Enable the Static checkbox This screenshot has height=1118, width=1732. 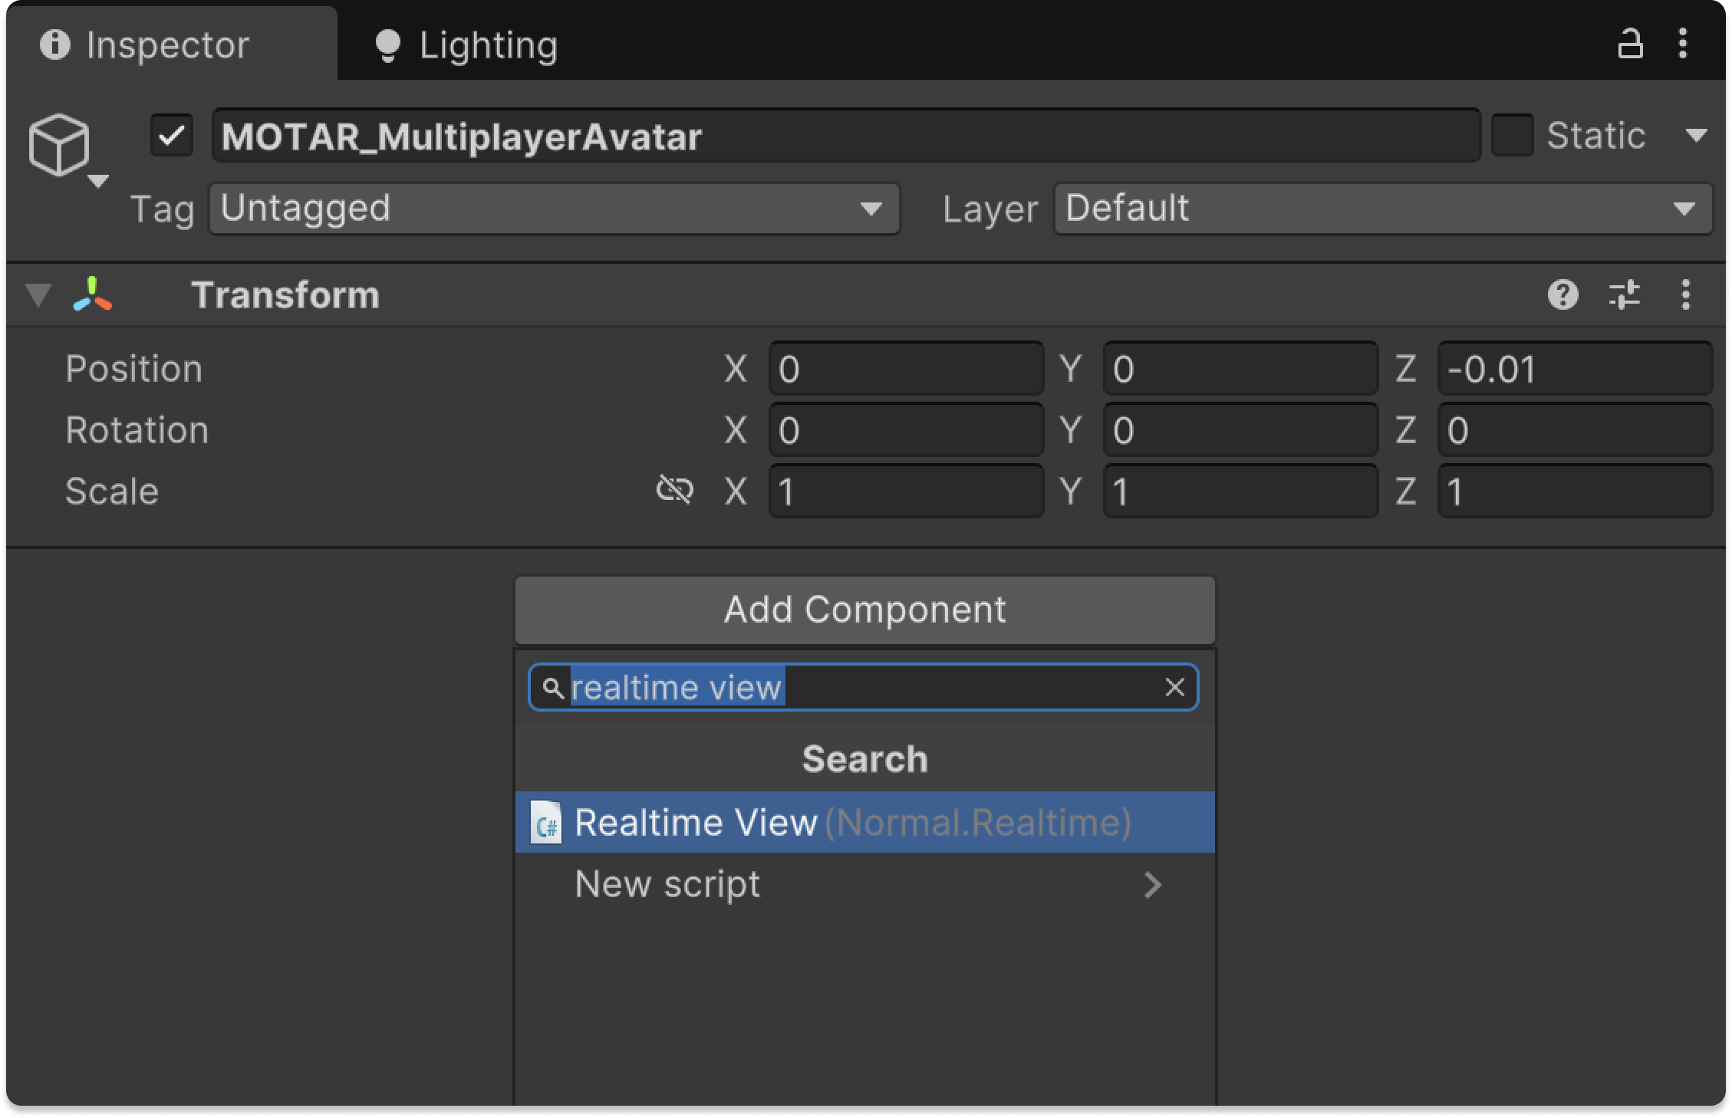pyautogui.click(x=1512, y=136)
